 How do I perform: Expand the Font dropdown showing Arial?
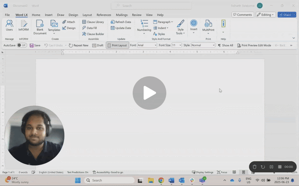click(x=155, y=46)
